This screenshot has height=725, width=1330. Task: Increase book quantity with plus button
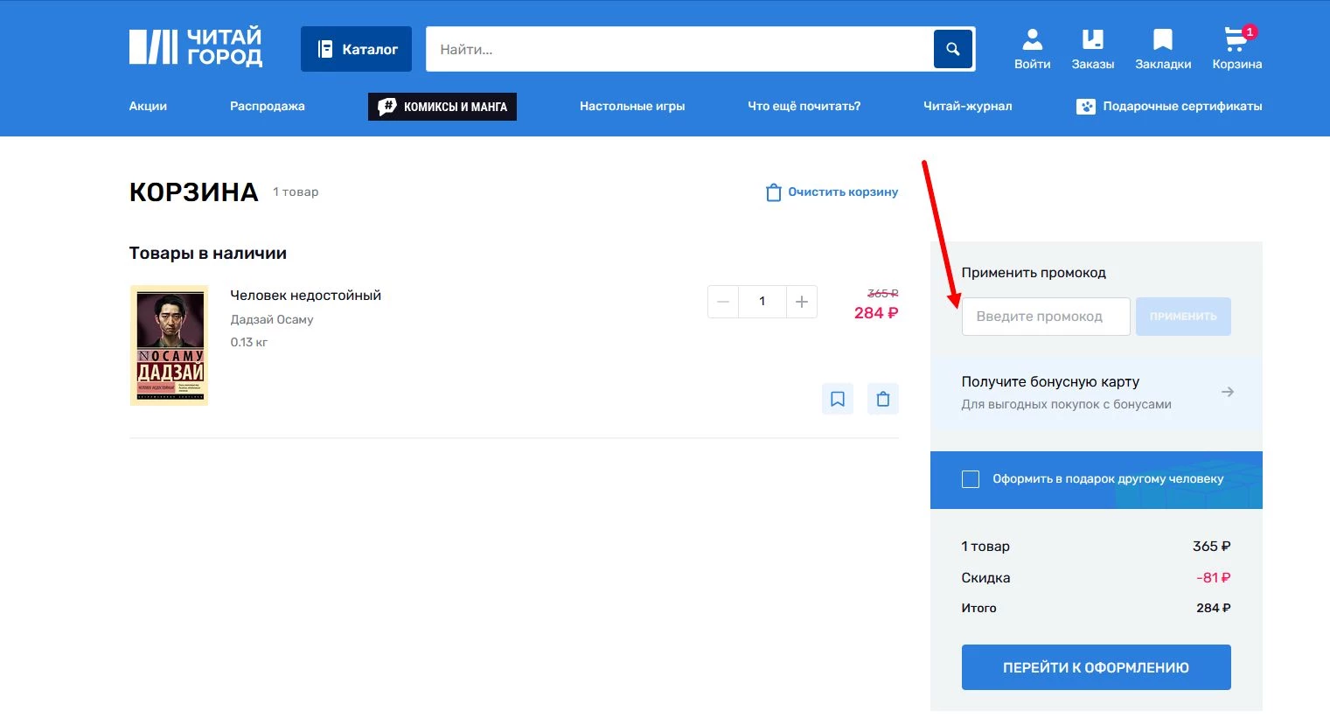point(801,301)
